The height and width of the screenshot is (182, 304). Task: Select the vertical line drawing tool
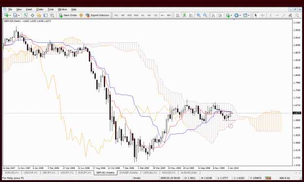click(x=270, y=15)
